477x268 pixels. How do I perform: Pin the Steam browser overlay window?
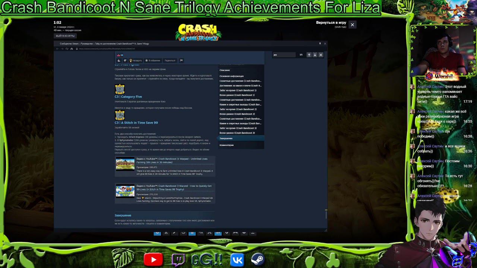[320, 44]
